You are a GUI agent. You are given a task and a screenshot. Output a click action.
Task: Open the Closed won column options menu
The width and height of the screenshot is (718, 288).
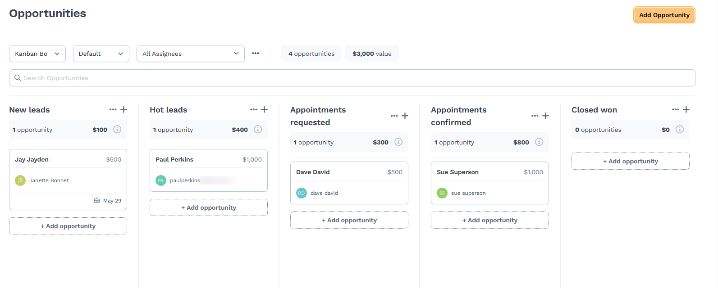(675, 109)
